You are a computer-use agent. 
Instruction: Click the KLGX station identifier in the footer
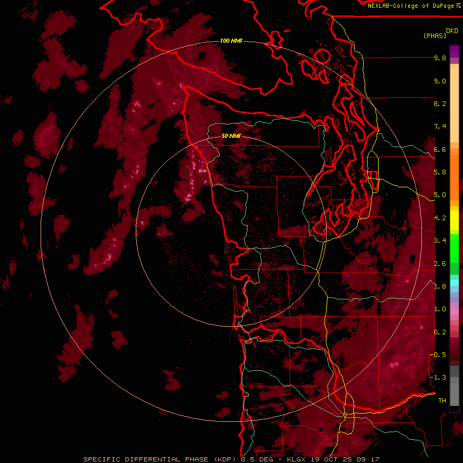click(297, 459)
